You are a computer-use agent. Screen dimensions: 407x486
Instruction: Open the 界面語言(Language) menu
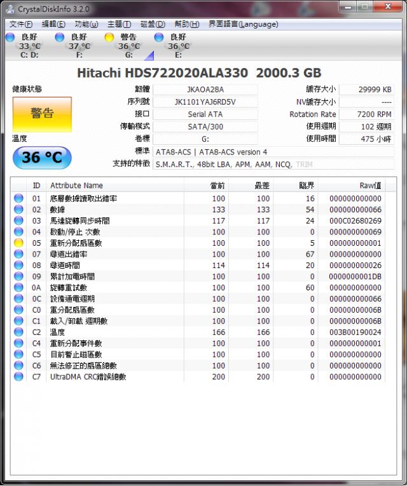(243, 24)
